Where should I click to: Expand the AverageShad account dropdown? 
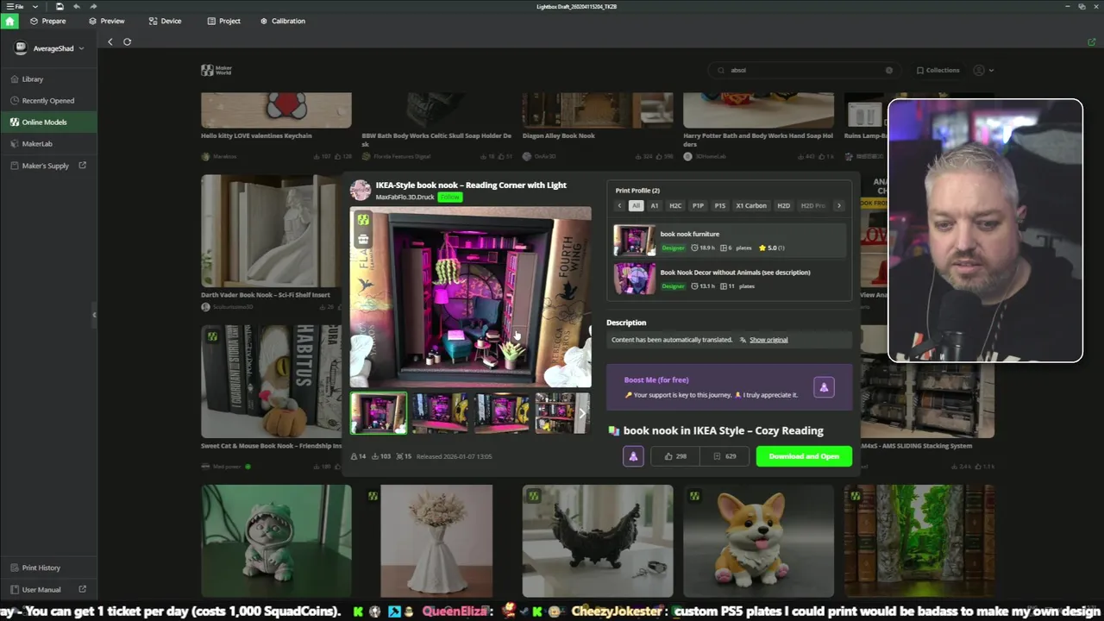pos(81,48)
